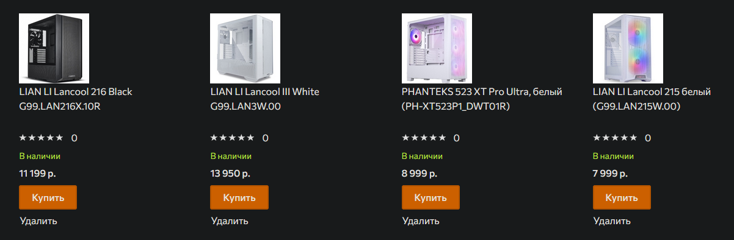This screenshot has width=734, height=240.
Task: Open LIAN LI Lancool 215 белый title link
Action: coord(652,99)
